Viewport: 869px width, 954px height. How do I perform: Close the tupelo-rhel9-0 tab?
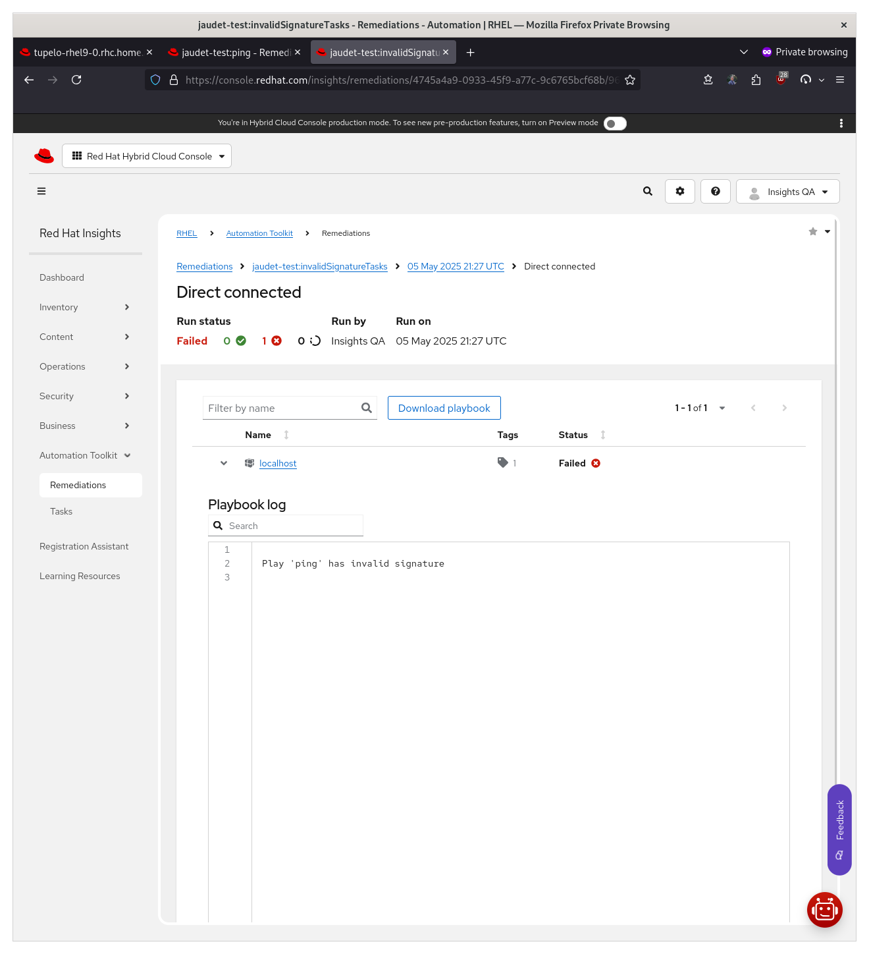149,52
